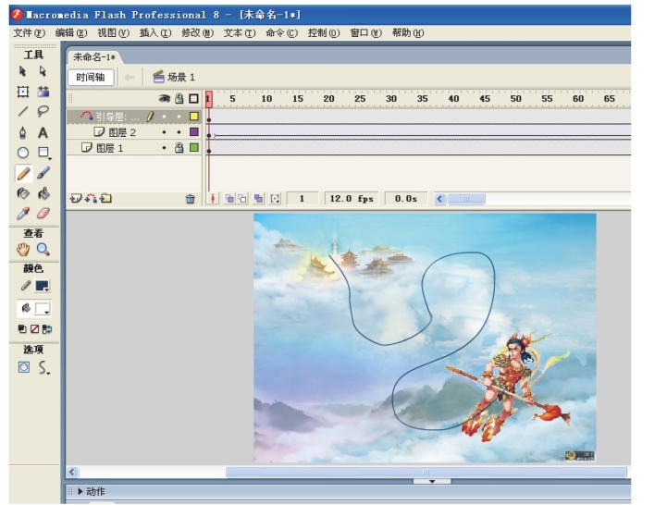The image size is (667, 505).
Task: Toggle lock all layers padlock header
Action: click(x=179, y=99)
